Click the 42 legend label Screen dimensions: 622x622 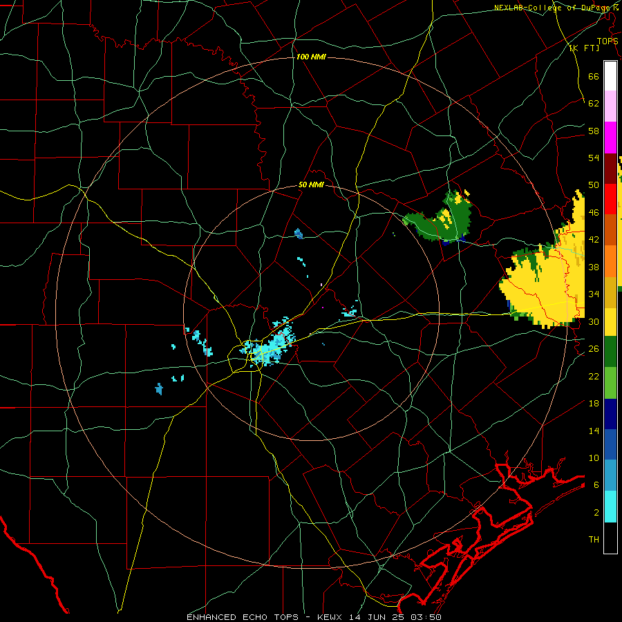click(x=594, y=239)
